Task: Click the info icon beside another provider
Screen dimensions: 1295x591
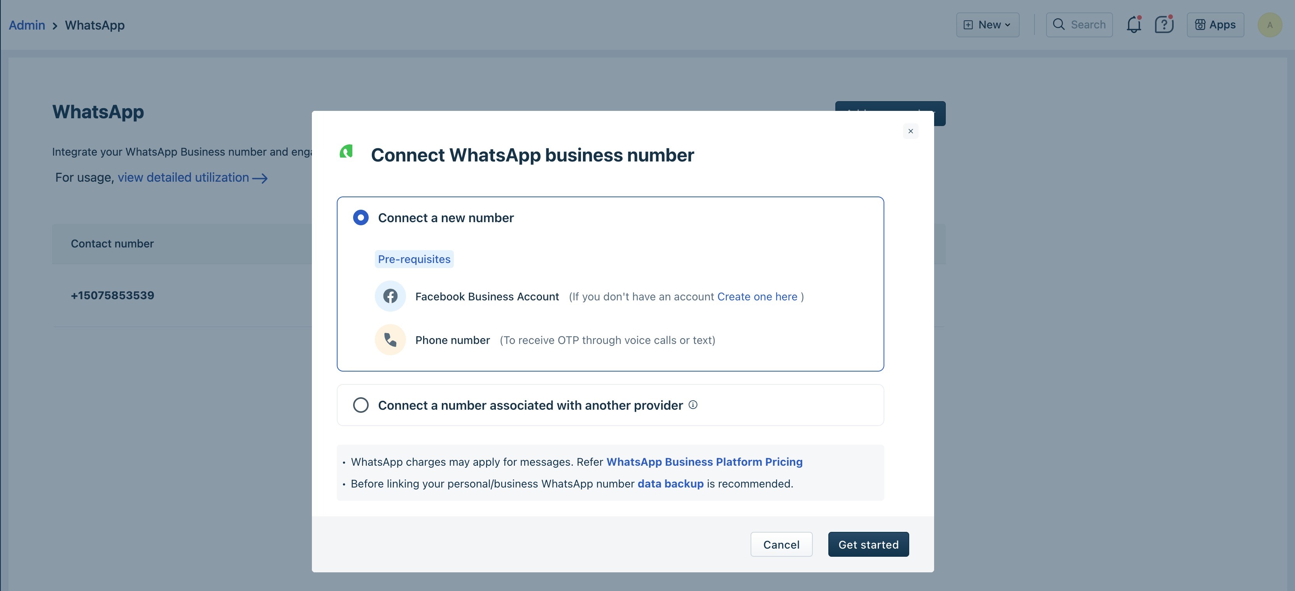Action: (x=693, y=405)
